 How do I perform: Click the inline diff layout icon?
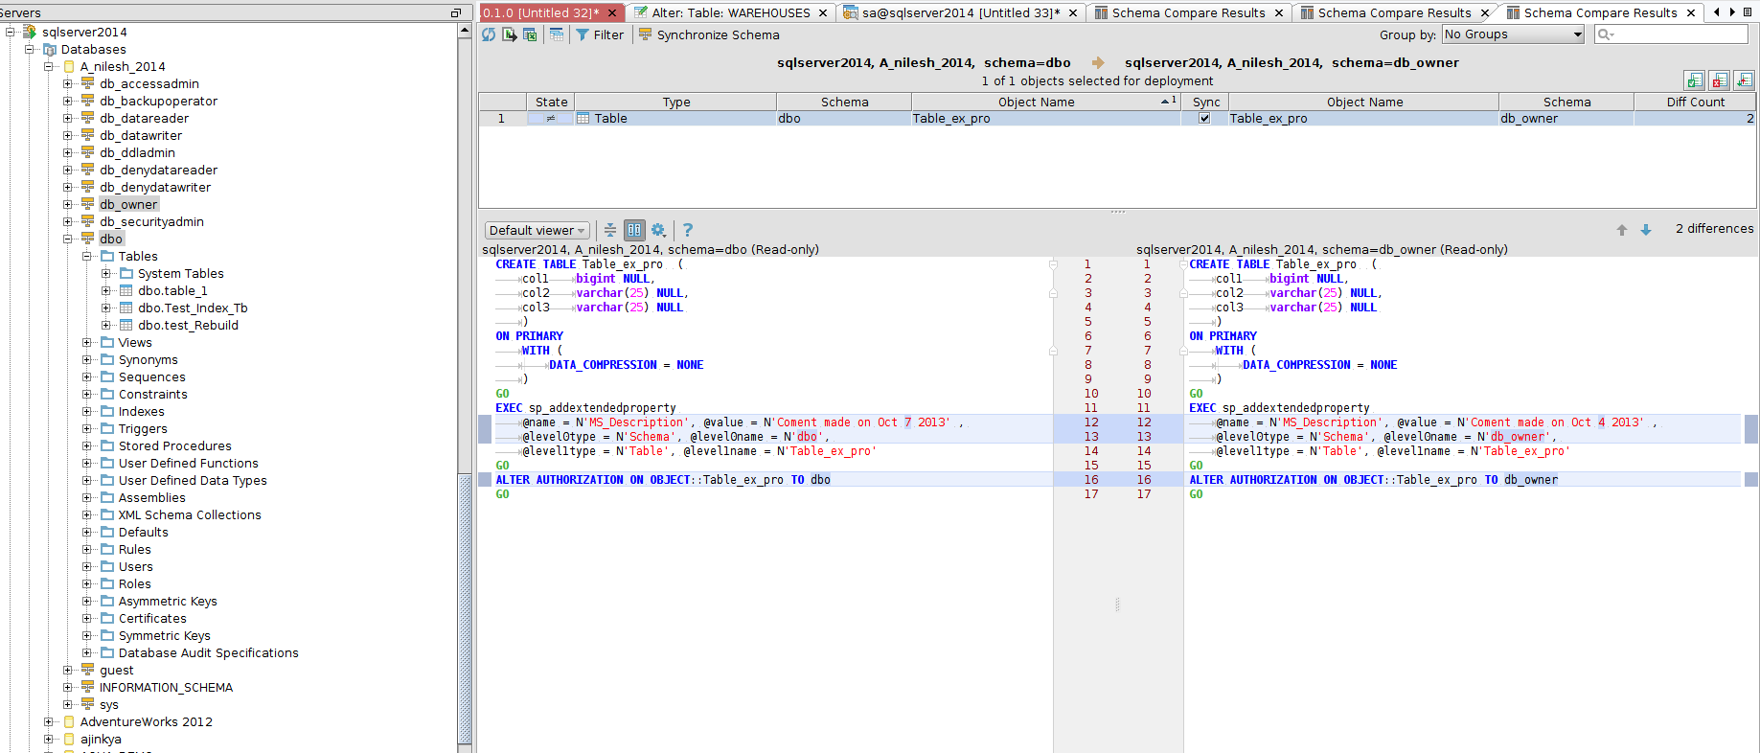[x=609, y=230]
